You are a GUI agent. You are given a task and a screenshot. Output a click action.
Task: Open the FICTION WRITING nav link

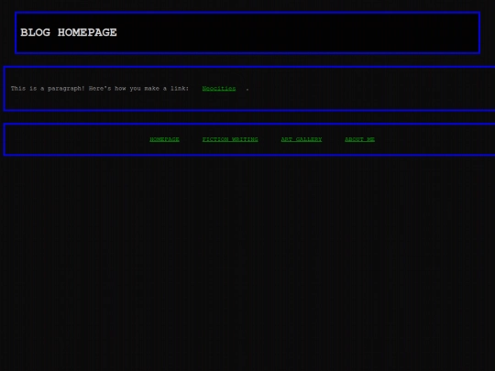pos(230,139)
